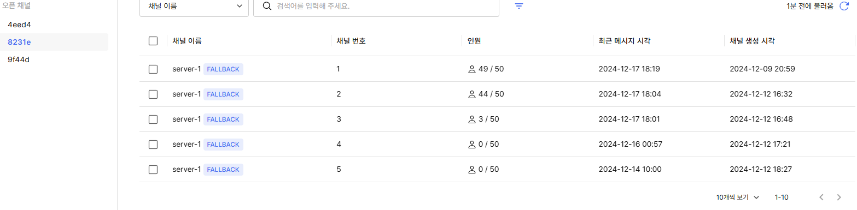Image resolution: width=857 pixels, height=210 pixels.
Task: Go to next page arrow
Action: (839, 197)
